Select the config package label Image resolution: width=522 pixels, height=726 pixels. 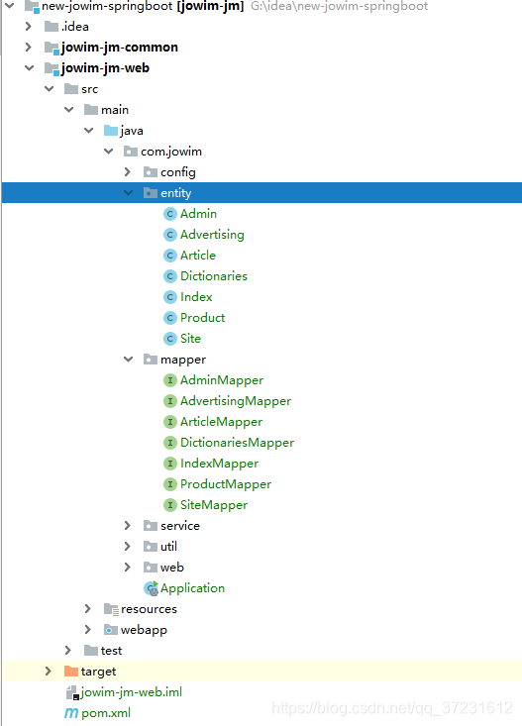[178, 172]
